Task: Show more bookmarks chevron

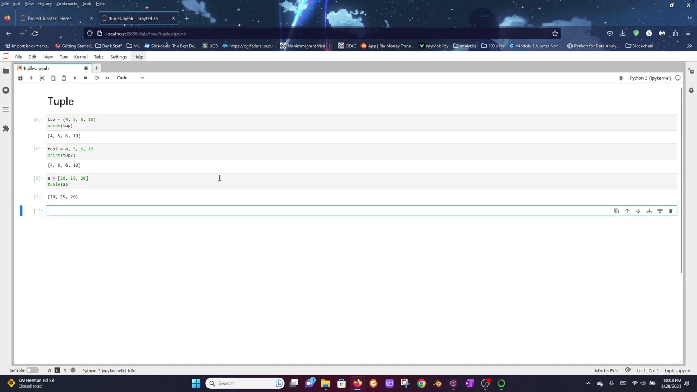Action: [x=689, y=46]
